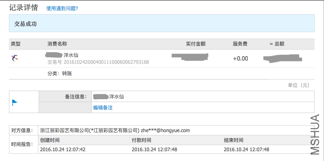Screen dimensions: 324x161
Task: Click the 交易成功 status banner
Action: click(x=162, y=23)
